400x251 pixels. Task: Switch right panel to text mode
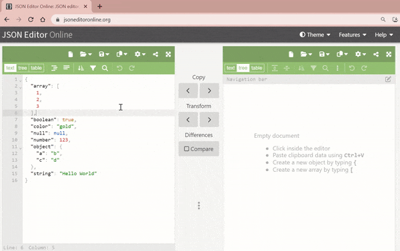point(231,68)
